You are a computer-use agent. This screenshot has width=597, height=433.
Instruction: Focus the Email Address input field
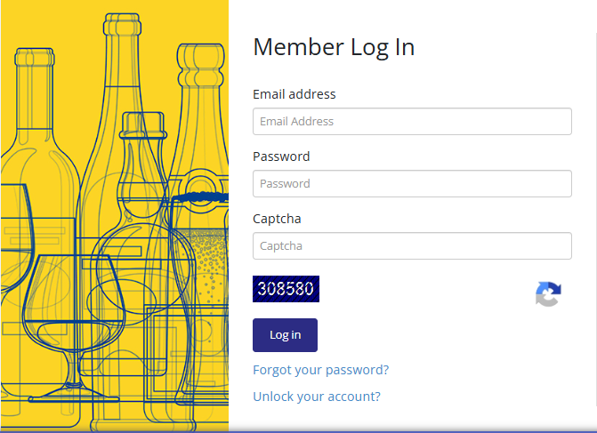click(412, 122)
